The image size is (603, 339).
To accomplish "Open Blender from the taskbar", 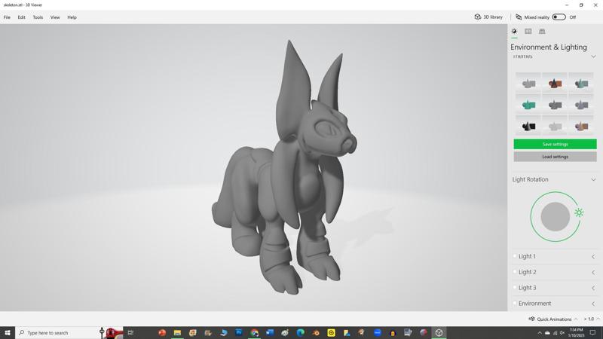I will 316,332.
